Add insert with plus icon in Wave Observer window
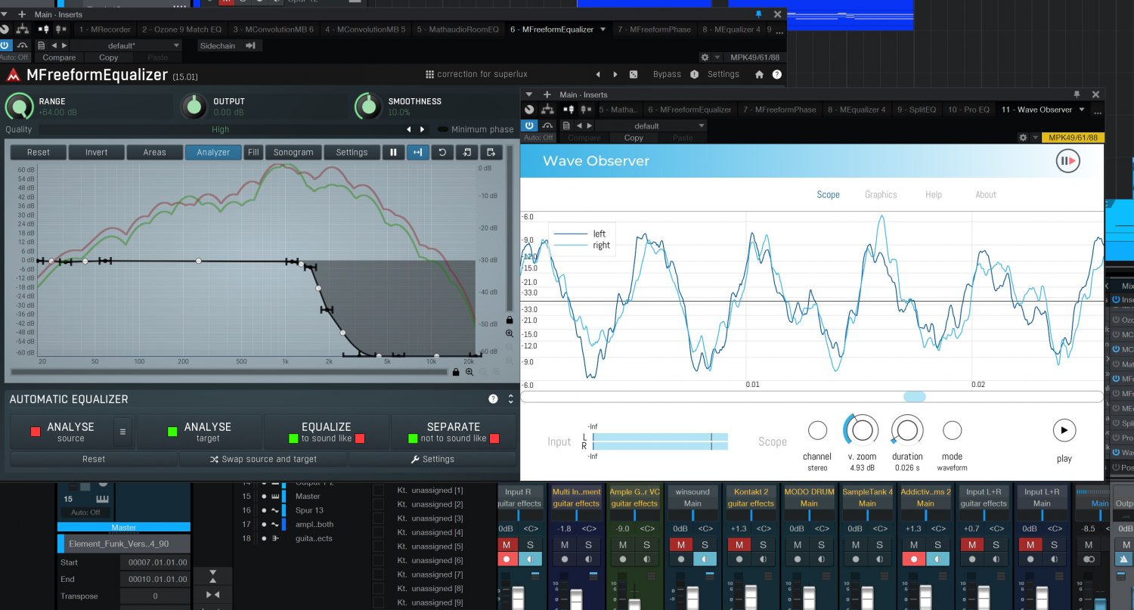The width and height of the screenshot is (1134, 610). tap(547, 94)
